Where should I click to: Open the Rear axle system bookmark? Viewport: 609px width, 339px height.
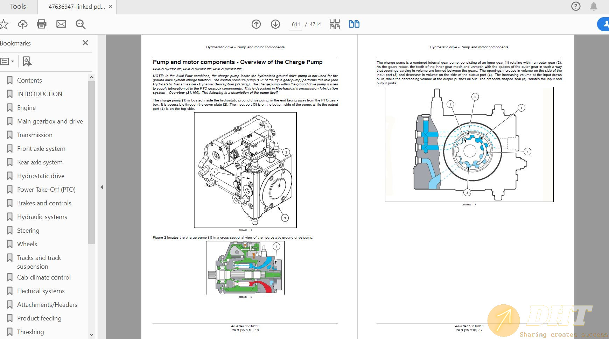coord(40,162)
